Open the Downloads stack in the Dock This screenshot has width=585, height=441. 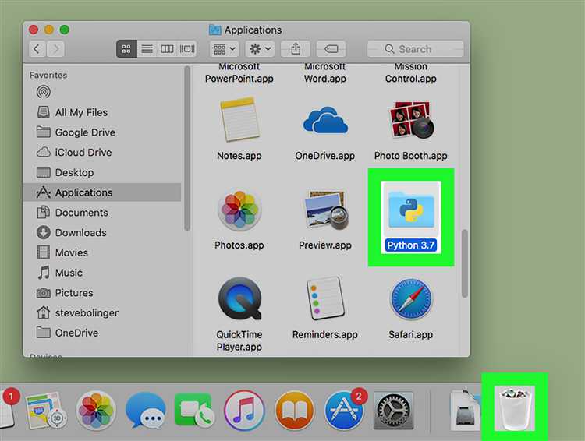[465, 410]
